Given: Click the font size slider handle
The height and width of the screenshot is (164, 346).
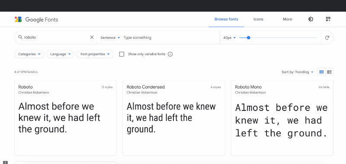Looking at the screenshot, I should pos(248,38).
